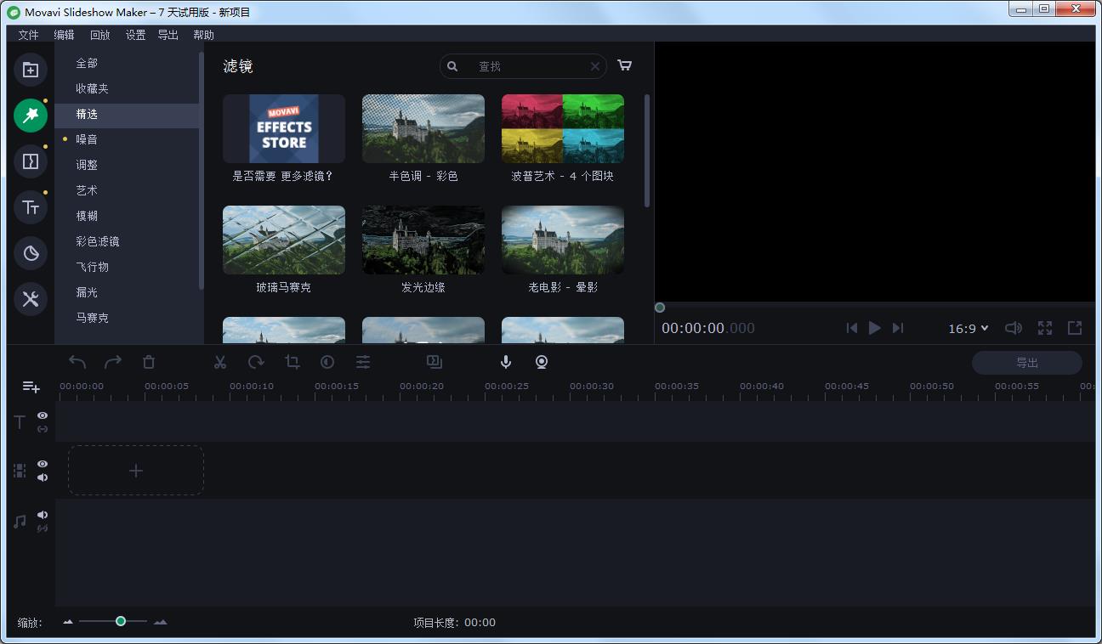Open the import media panel
The height and width of the screenshot is (644, 1102).
[x=31, y=70]
